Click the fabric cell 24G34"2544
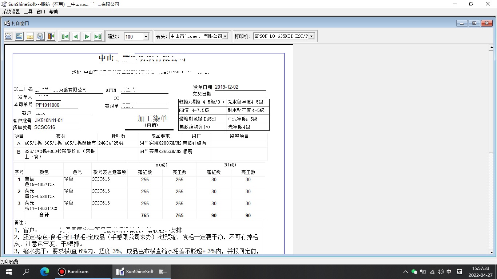This screenshot has height=279, width=497. tap(111, 143)
